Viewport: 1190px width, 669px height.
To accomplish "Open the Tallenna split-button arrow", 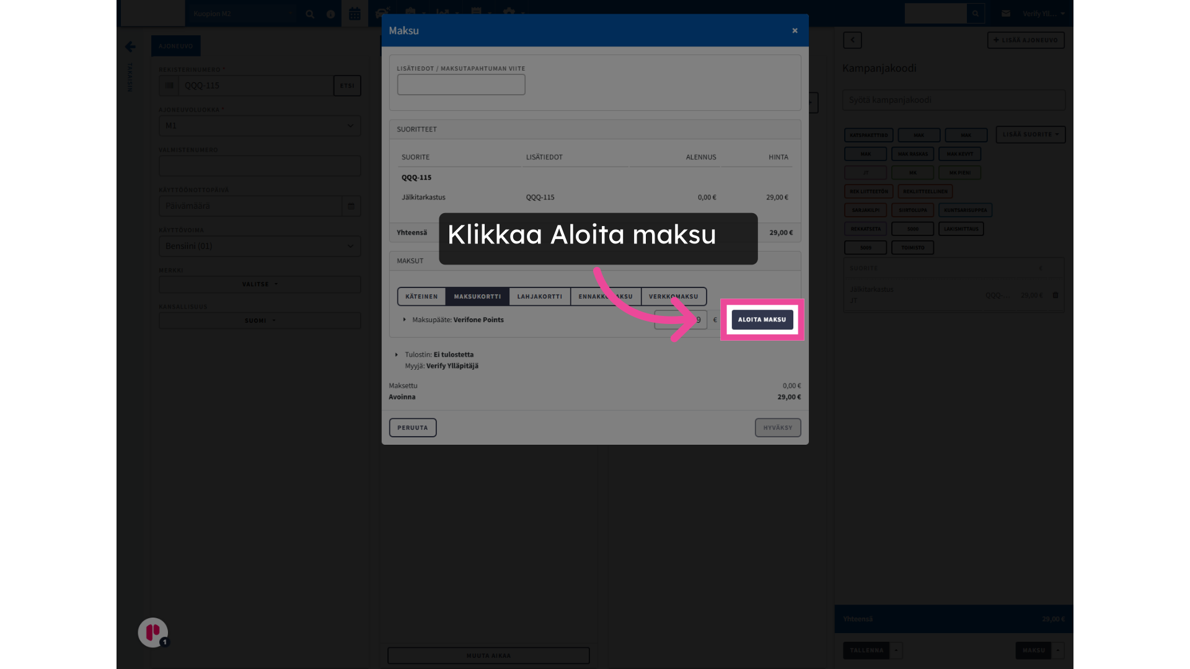I will click(896, 650).
